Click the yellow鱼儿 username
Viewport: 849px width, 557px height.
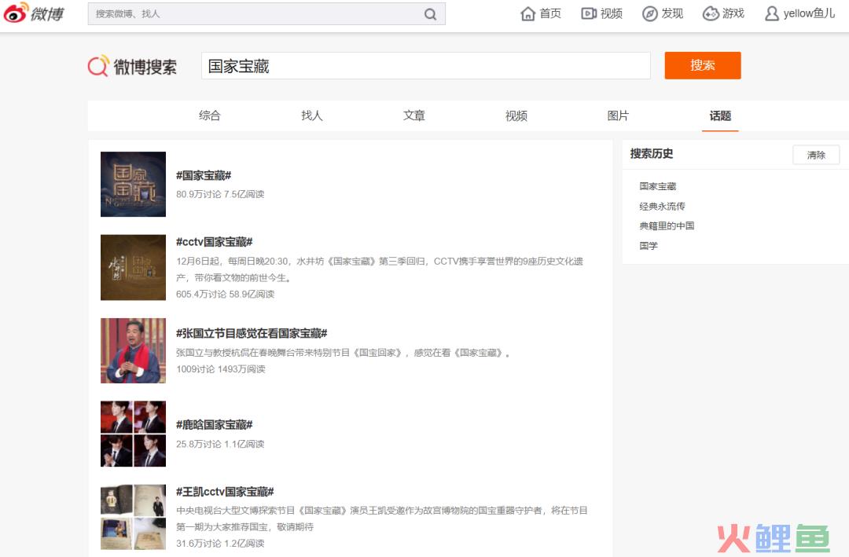point(810,13)
